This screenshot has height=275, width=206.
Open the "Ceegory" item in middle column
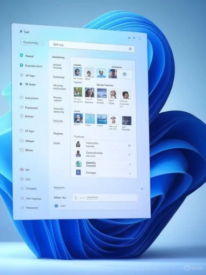coord(58,121)
